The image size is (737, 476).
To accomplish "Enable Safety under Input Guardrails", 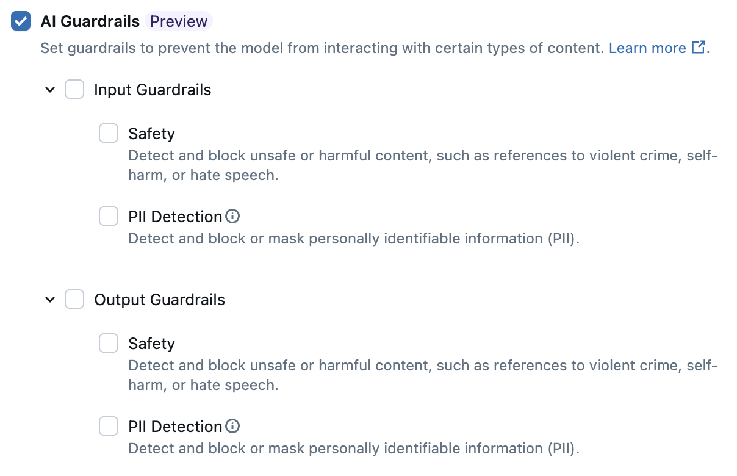I will point(108,132).
